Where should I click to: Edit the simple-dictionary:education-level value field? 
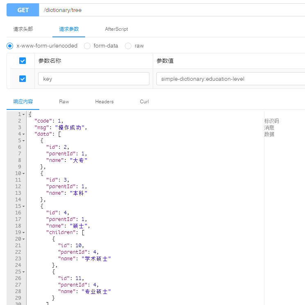(x=231, y=79)
